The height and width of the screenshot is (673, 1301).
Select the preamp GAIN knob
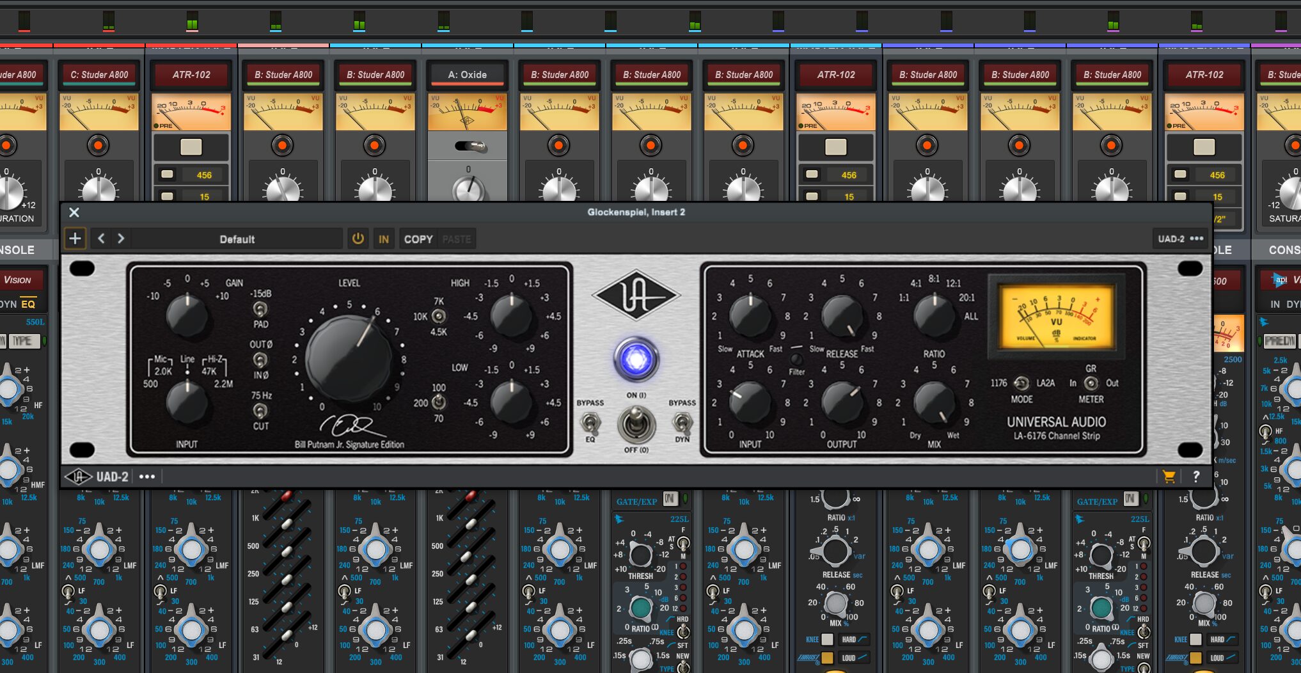[x=187, y=315]
